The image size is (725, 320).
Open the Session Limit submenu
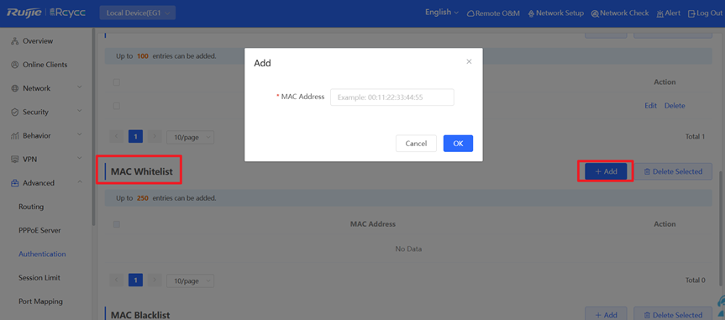pos(39,278)
